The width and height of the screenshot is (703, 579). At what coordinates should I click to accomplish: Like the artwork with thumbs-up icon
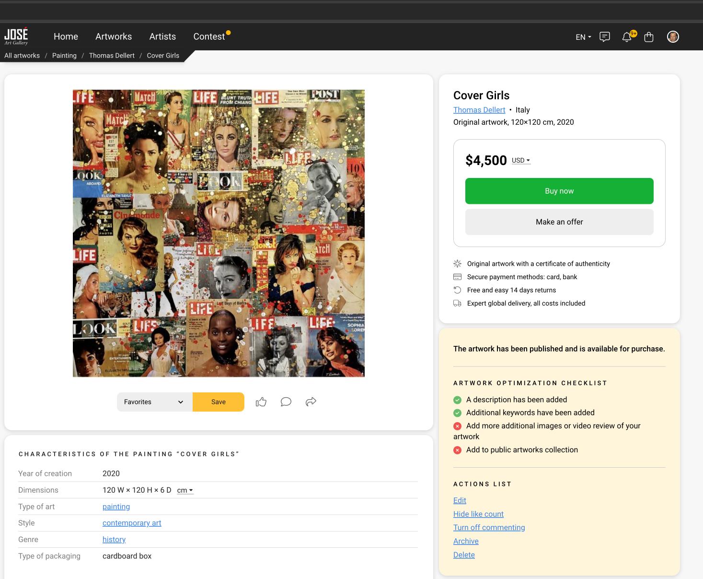(261, 402)
